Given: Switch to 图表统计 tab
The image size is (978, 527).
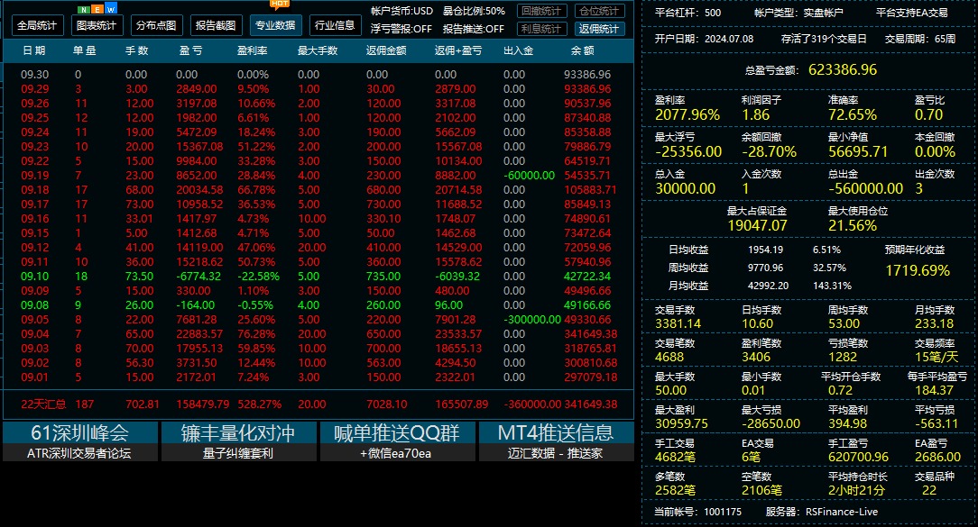Looking at the screenshot, I should (97, 25).
